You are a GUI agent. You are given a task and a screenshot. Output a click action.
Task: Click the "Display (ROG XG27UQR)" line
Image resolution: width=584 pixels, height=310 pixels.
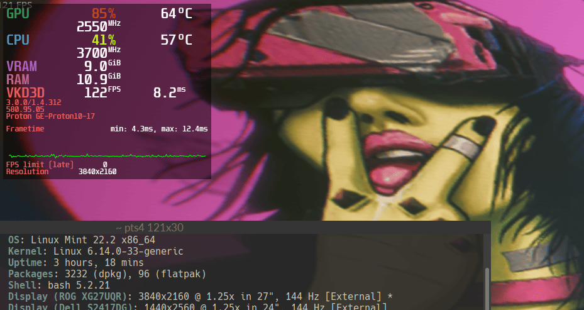point(201,297)
